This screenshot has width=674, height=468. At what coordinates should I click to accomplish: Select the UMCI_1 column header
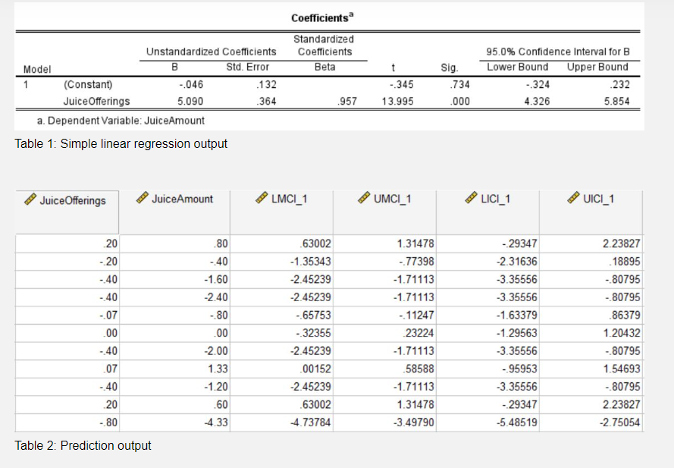384,212
